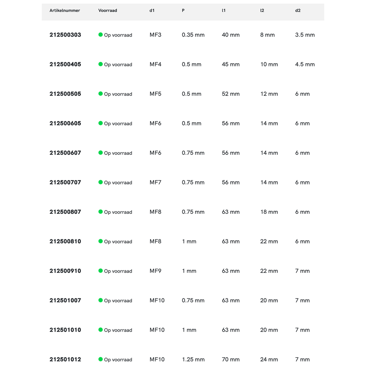Click the Voorraad column header

click(x=108, y=11)
